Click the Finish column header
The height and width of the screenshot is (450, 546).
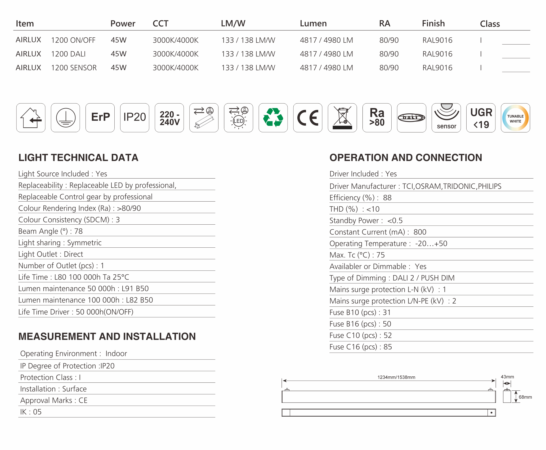coord(433,24)
